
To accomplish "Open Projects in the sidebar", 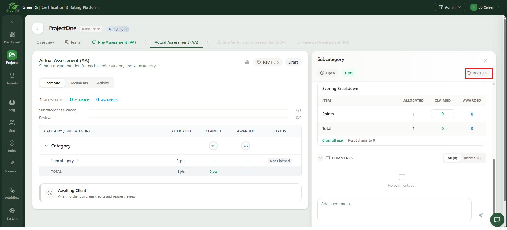I will (12, 57).
